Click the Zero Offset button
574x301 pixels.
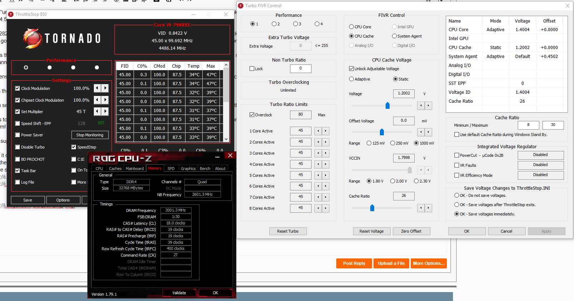411,231
